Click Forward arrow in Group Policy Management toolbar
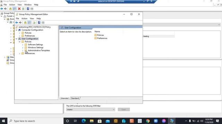 coord(6,9)
